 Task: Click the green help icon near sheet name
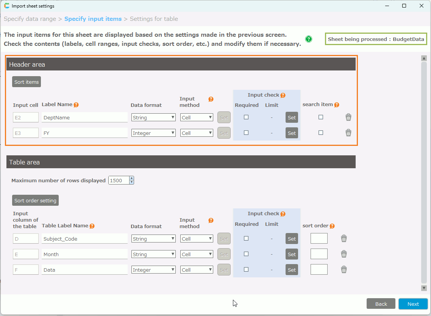click(309, 39)
